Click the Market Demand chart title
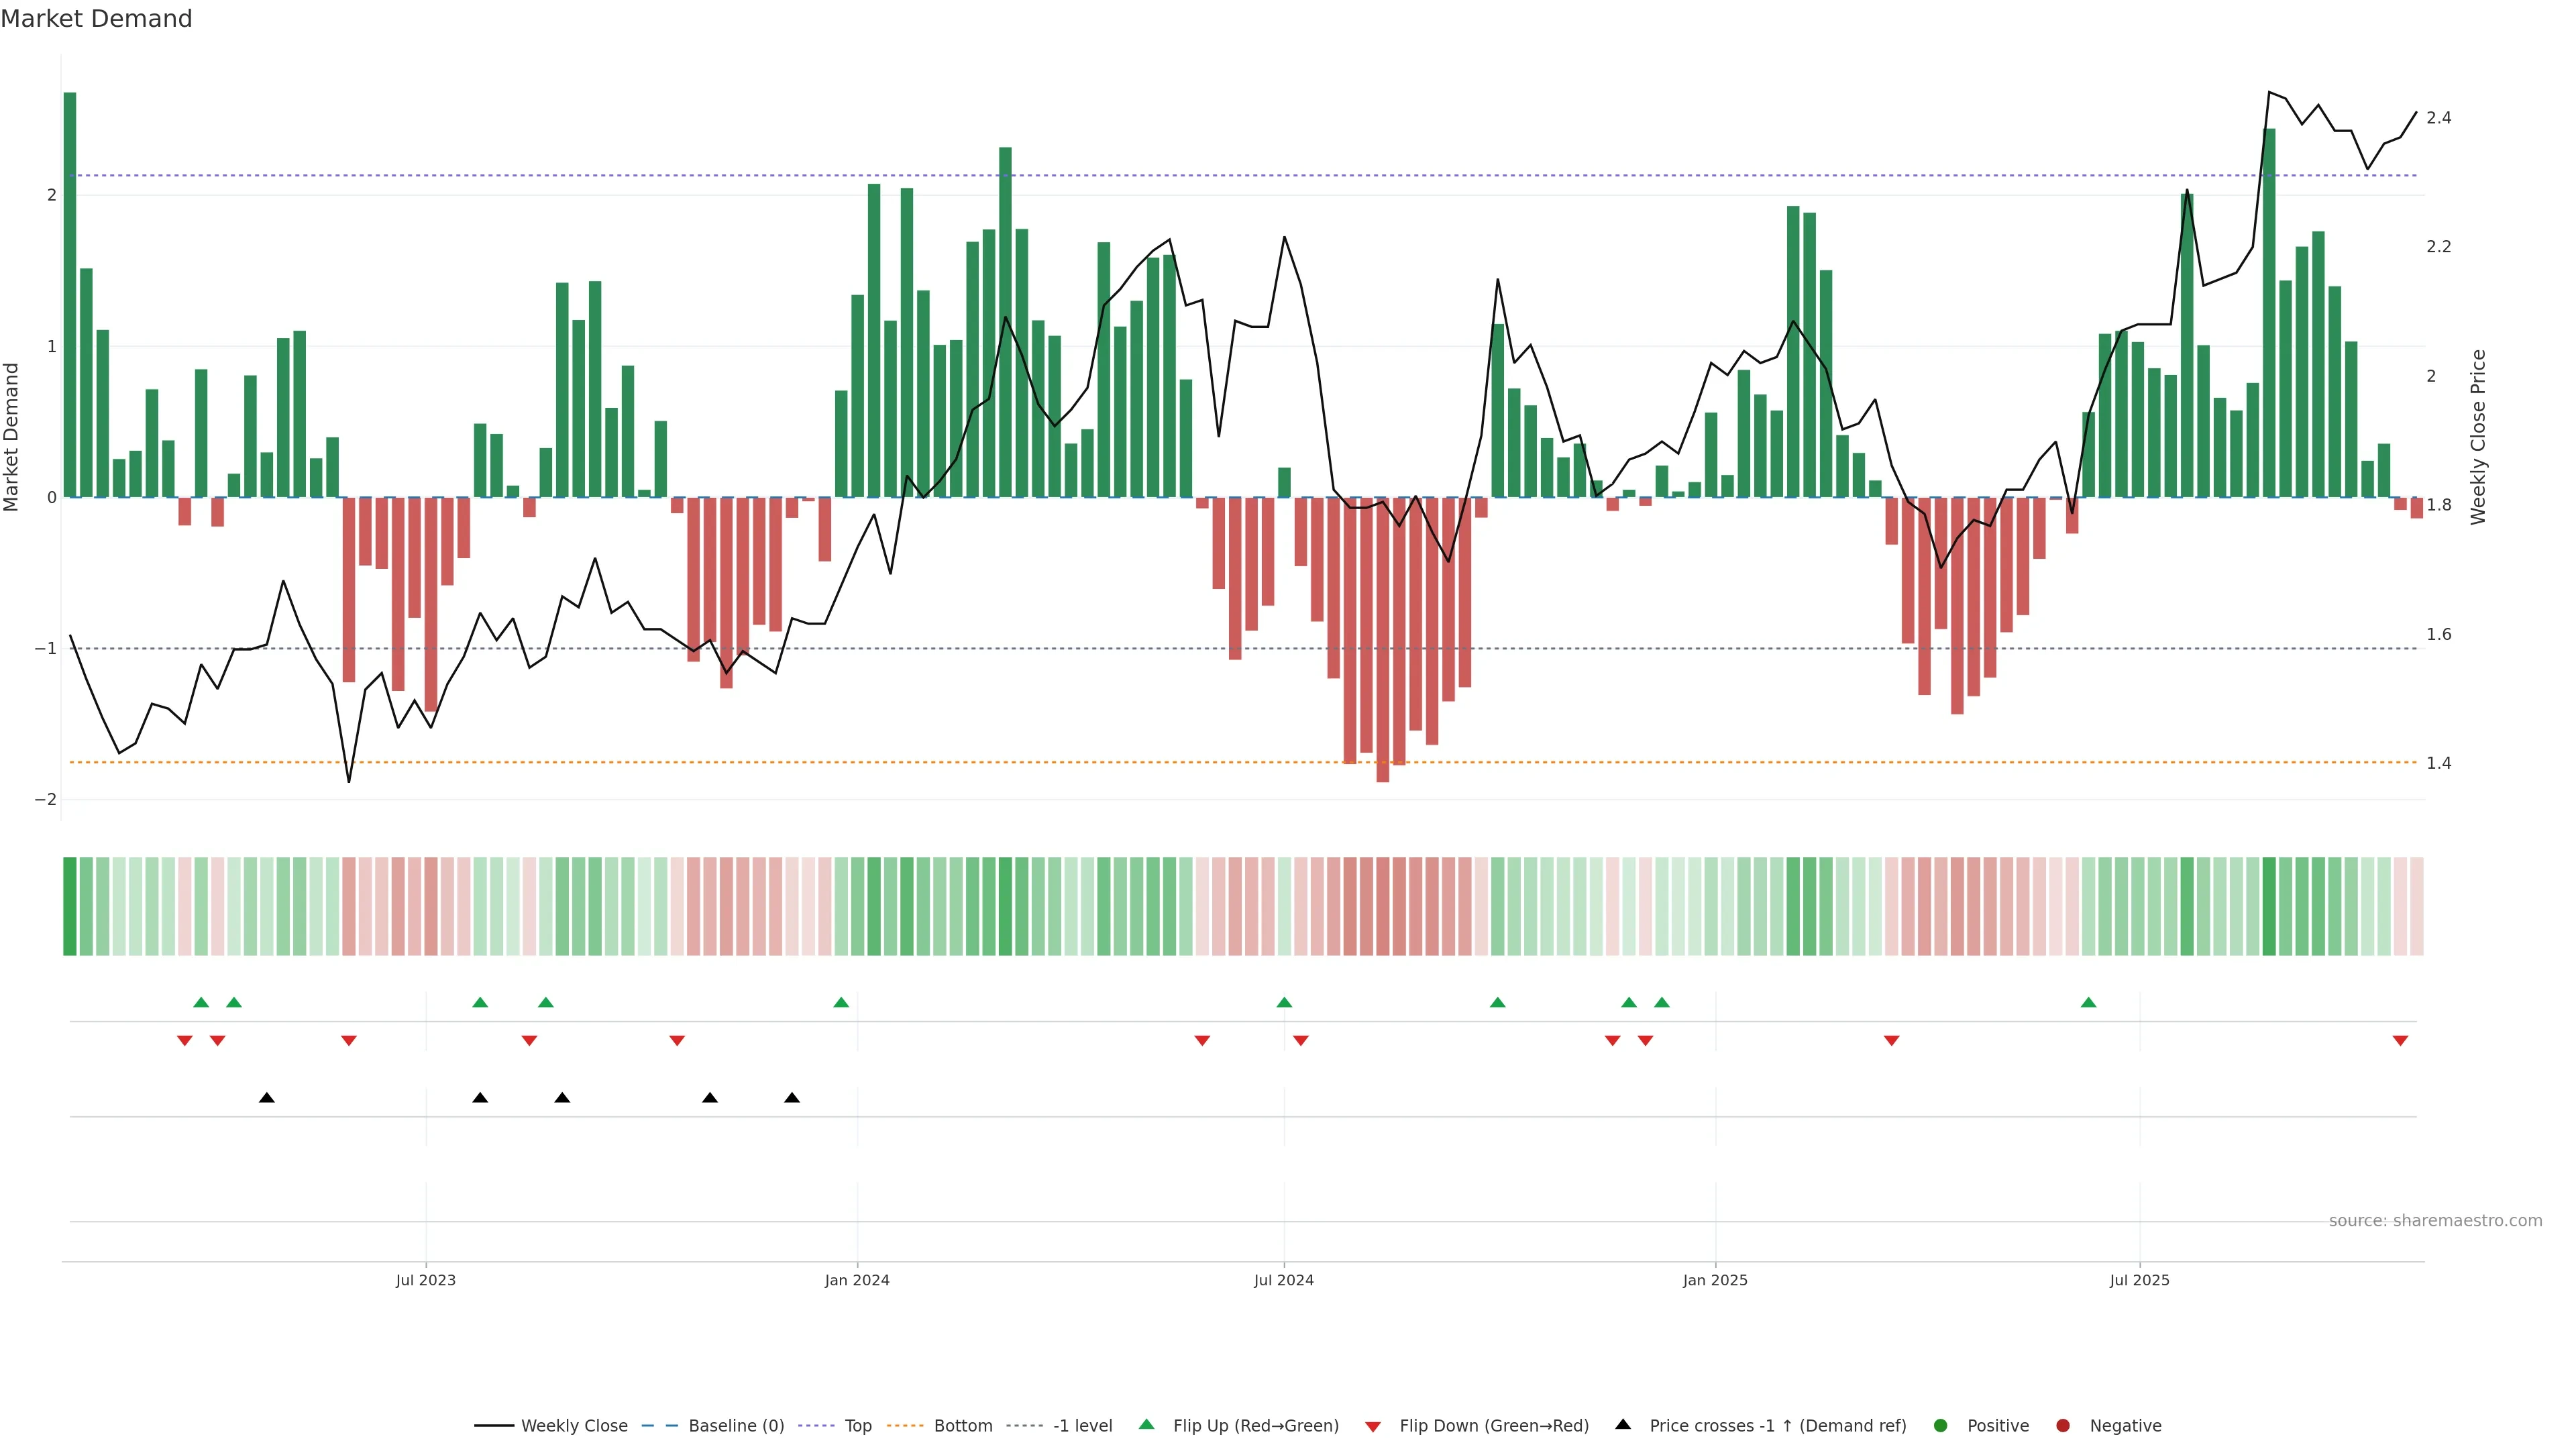This screenshot has width=2576, height=1449. (x=96, y=19)
